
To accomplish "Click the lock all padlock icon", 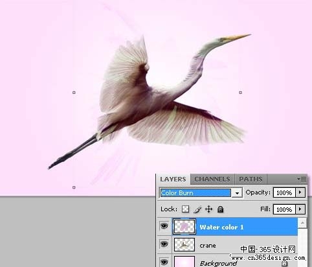I will 220,209.
